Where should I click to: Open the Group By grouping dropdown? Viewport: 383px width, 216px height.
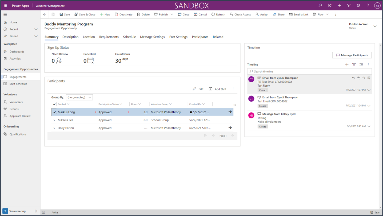79,97
